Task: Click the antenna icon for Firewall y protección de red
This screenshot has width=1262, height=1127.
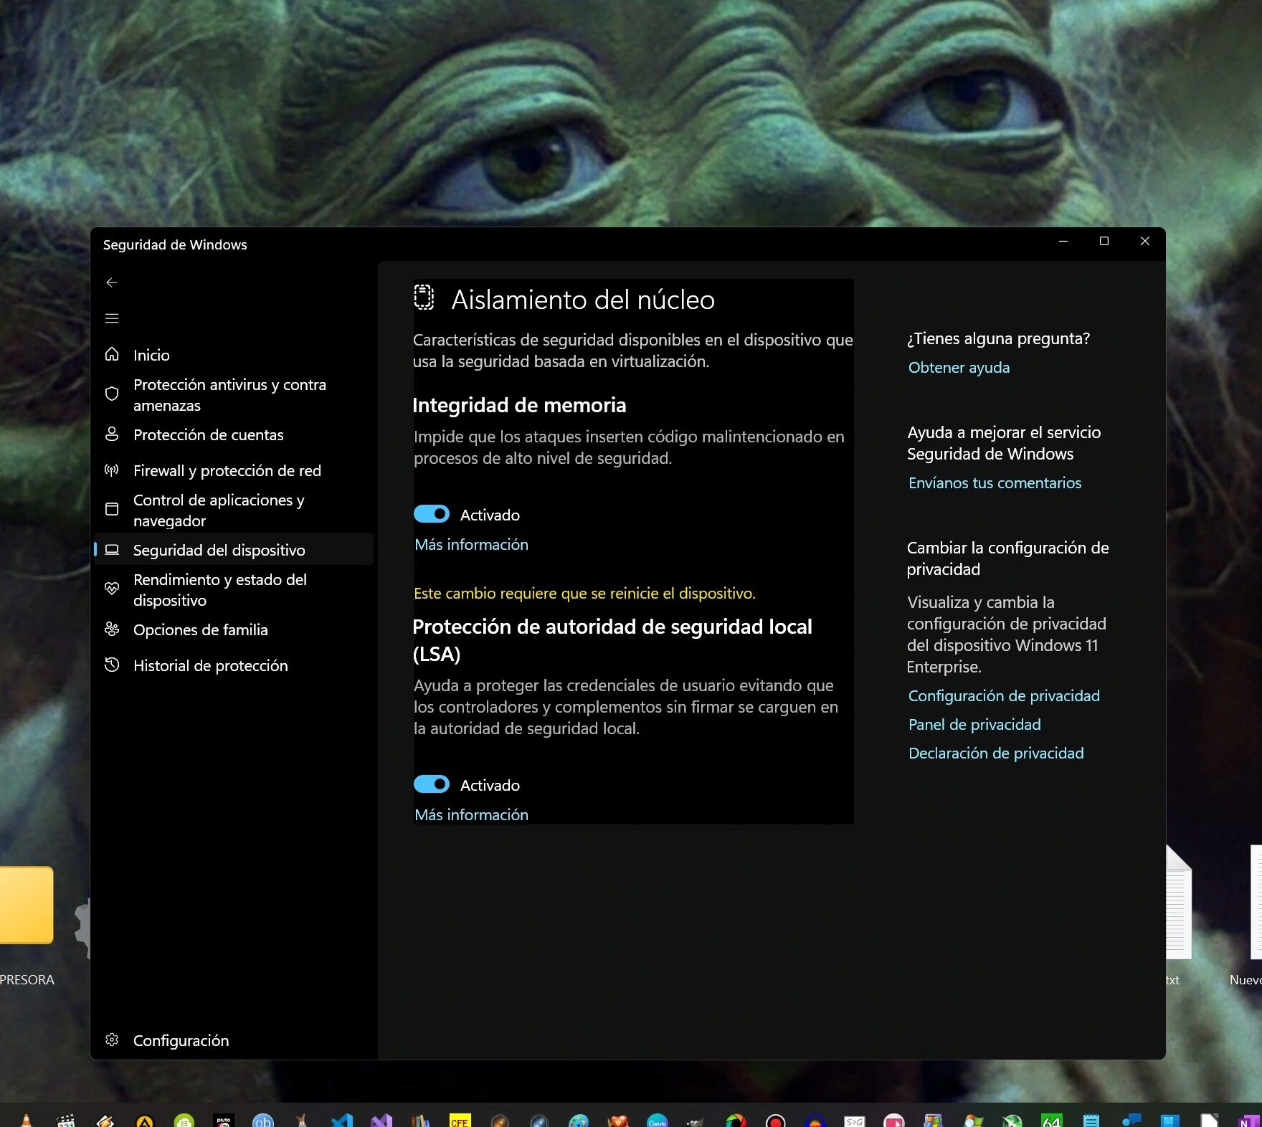Action: [x=112, y=470]
